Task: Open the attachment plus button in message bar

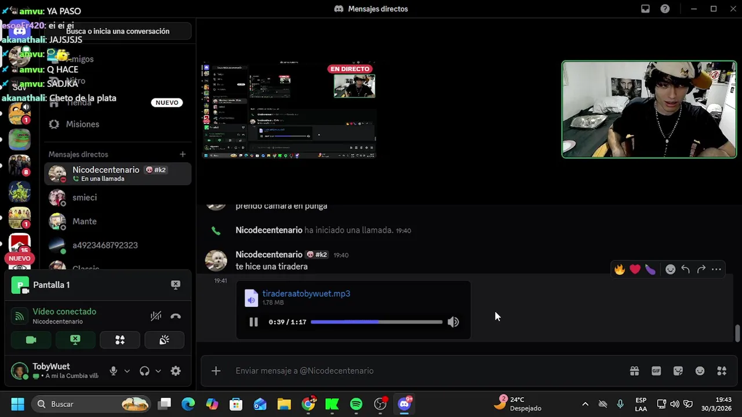Action: pyautogui.click(x=216, y=371)
